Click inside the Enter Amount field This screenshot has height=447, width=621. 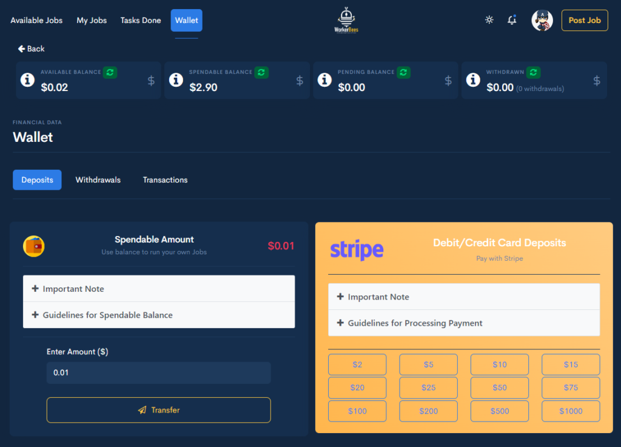click(158, 373)
